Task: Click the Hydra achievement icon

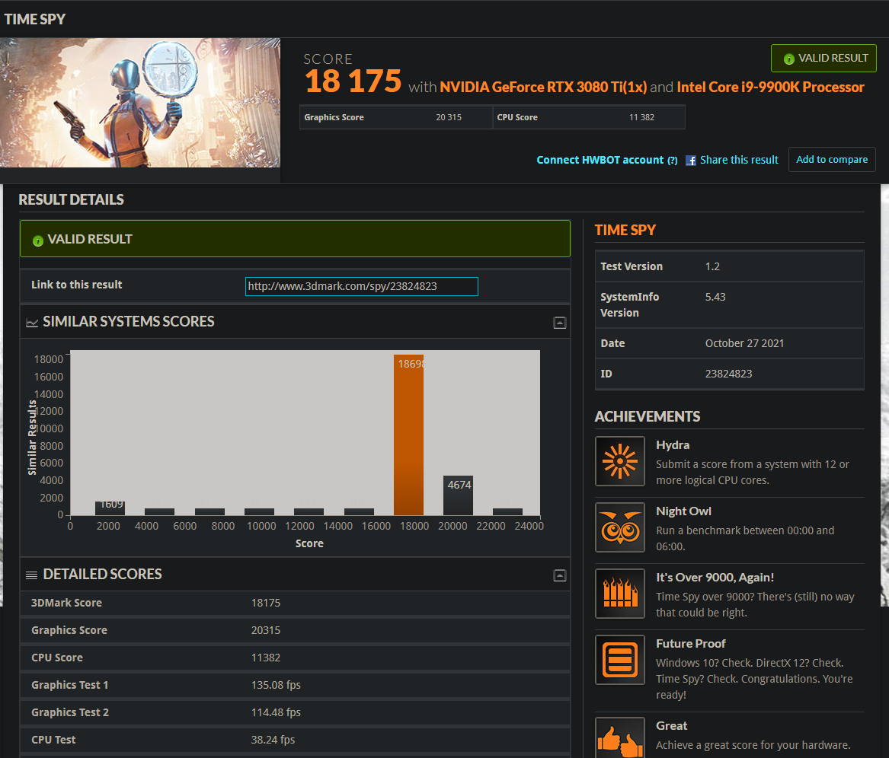Action: click(x=619, y=461)
